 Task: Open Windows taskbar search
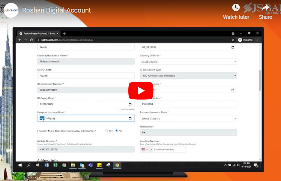pos(29,165)
